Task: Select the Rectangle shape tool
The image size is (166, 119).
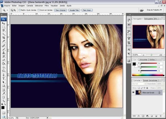Action: [x=4, y=86]
